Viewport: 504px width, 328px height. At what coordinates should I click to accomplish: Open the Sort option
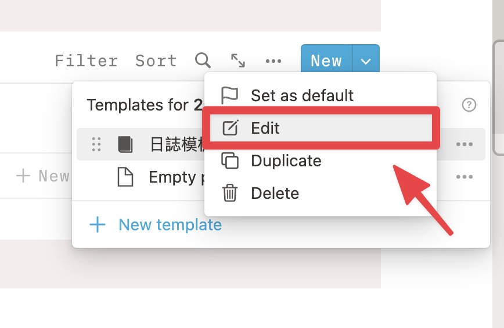(x=156, y=60)
